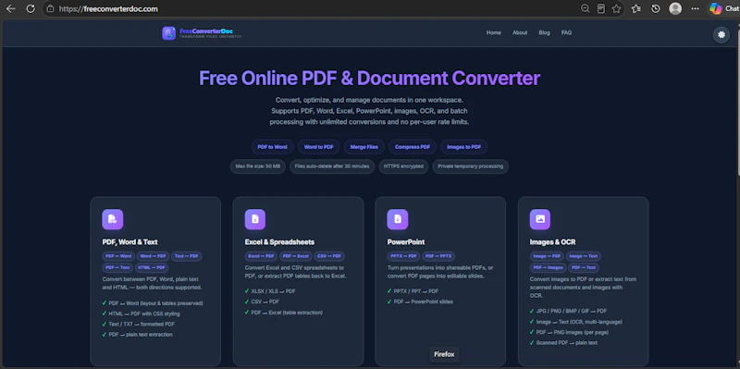Image resolution: width=740 pixels, height=369 pixels.
Task: Click the Firefox tooltip label
Action: coord(444,354)
